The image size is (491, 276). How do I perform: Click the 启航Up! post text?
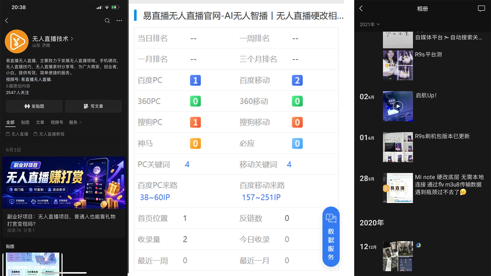point(426,95)
